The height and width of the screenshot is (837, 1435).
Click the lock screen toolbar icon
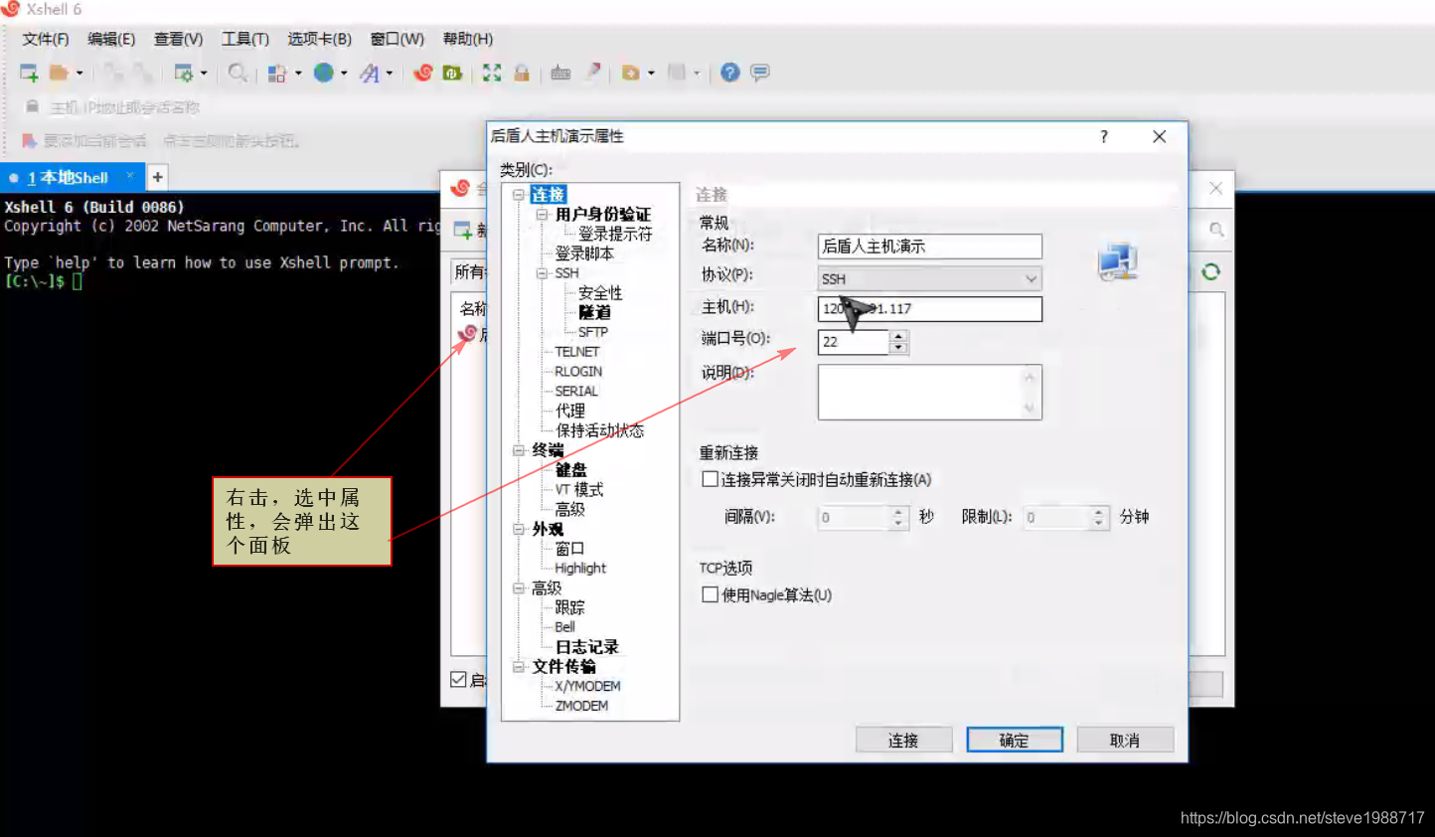521,73
